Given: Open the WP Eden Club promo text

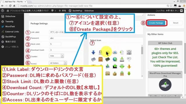Looking at the screenshot, I should [165, 57].
